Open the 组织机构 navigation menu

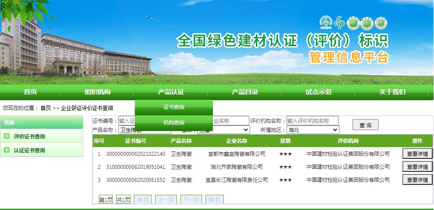click(98, 92)
